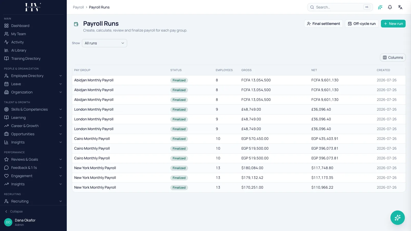Expand the Opportunities chevron
This screenshot has width=411, height=231.
click(61, 134)
